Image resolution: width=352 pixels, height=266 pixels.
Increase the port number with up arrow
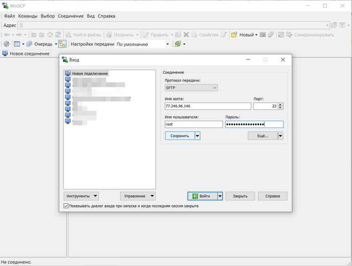pyautogui.click(x=281, y=104)
